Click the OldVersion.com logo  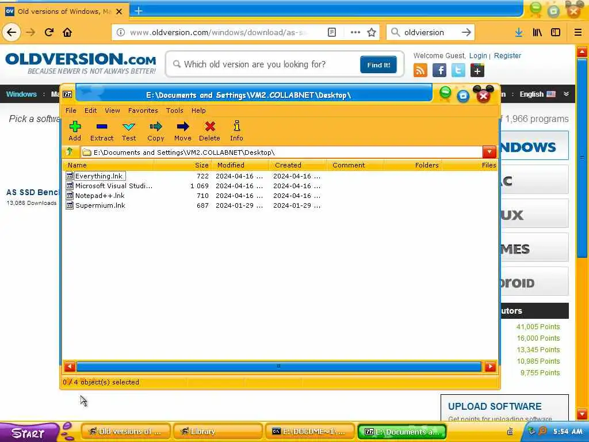(x=81, y=63)
